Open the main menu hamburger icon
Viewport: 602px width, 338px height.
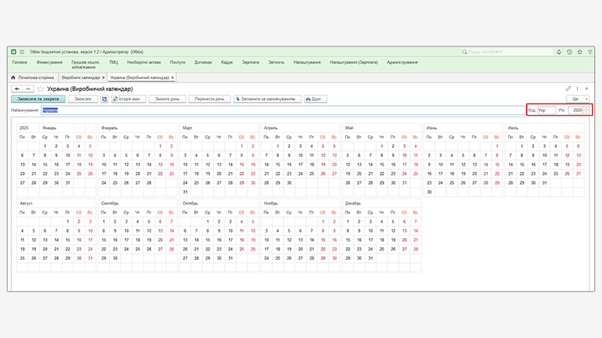[22, 52]
